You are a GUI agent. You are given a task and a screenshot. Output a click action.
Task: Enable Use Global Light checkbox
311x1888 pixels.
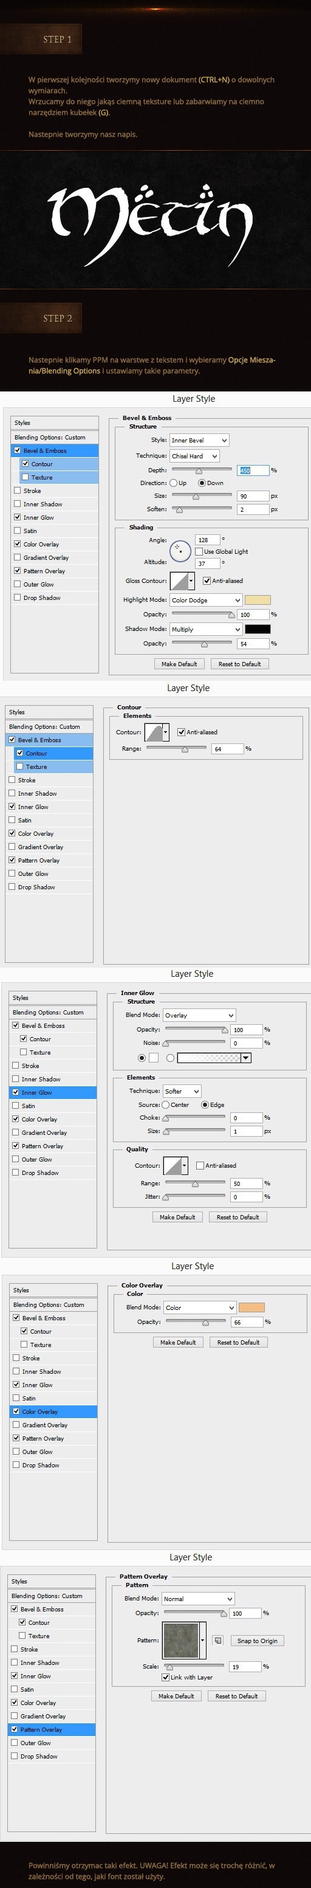coord(199,552)
